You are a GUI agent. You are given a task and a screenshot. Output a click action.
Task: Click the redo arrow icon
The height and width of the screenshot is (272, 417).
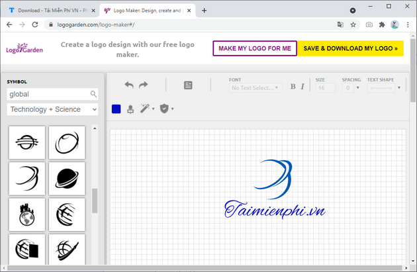(x=144, y=85)
